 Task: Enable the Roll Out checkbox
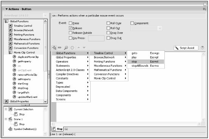(108, 28)
